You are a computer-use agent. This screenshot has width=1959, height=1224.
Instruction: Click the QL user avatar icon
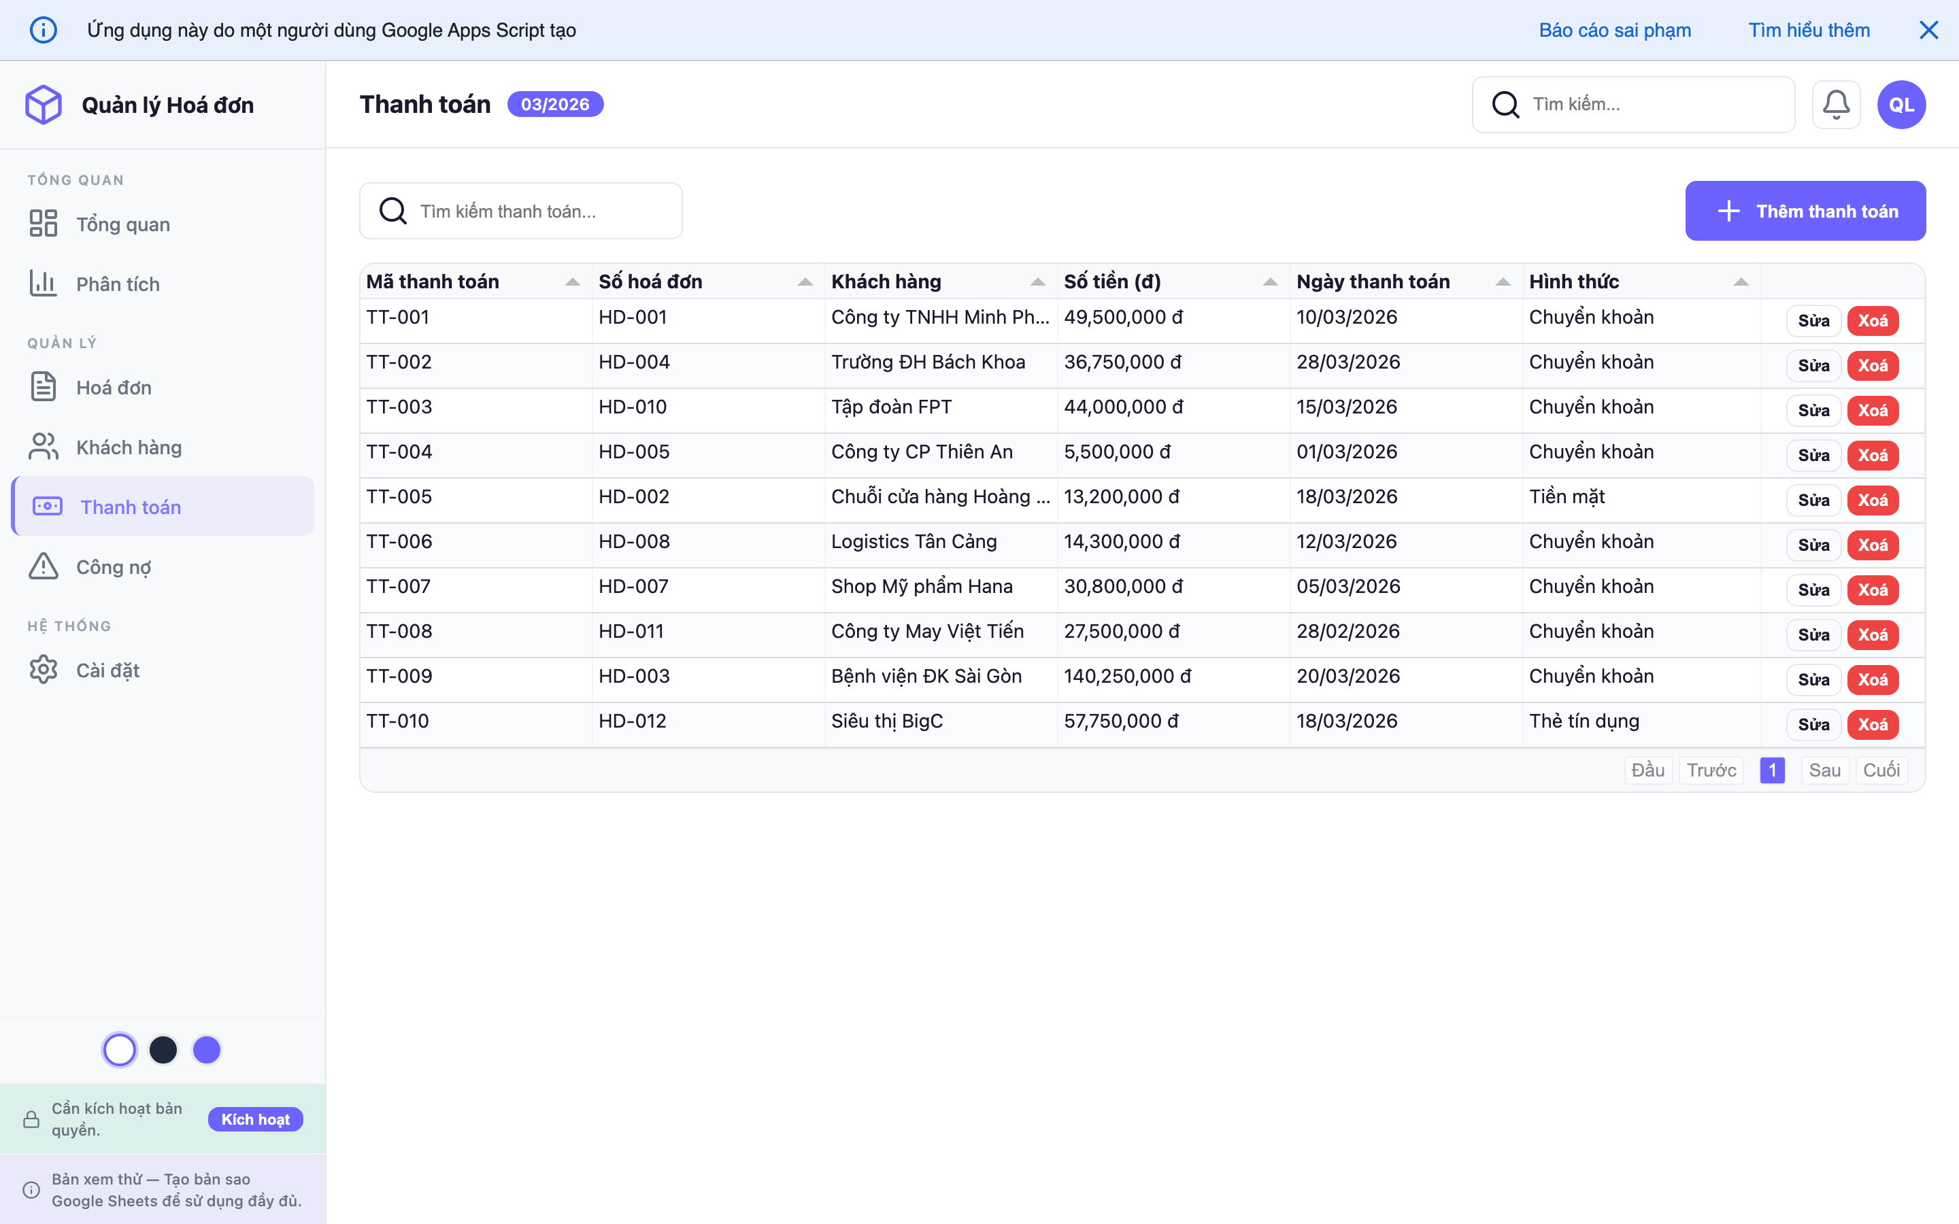pyautogui.click(x=1902, y=103)
